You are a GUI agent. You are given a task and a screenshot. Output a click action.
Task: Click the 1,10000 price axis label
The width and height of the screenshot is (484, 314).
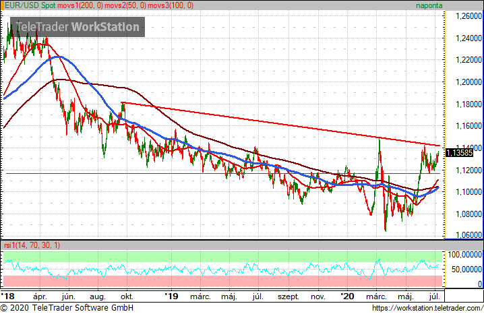click(x=468, y=192)
